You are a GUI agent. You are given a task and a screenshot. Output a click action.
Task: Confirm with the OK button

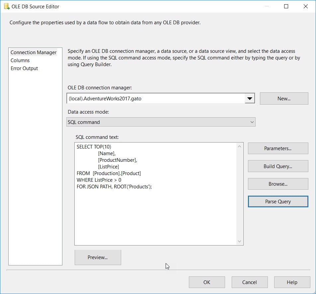click(207, 282)
